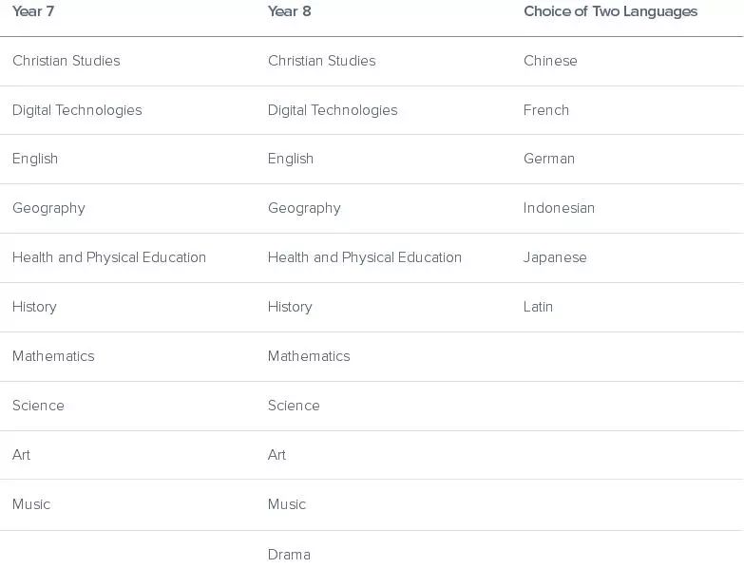Select Chinese in the languages column
This screenshot has width=744, height=568.
pos(550,61)
